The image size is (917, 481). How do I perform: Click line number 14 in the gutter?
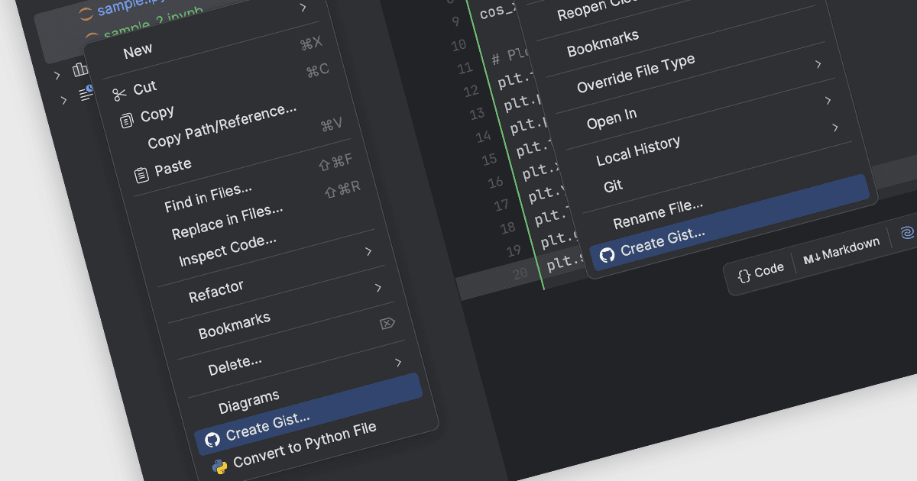click(x=484, y=137)
